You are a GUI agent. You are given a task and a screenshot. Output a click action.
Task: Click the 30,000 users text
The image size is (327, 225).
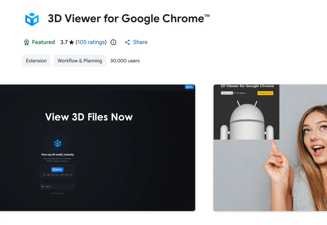click(x=125, y=61)
